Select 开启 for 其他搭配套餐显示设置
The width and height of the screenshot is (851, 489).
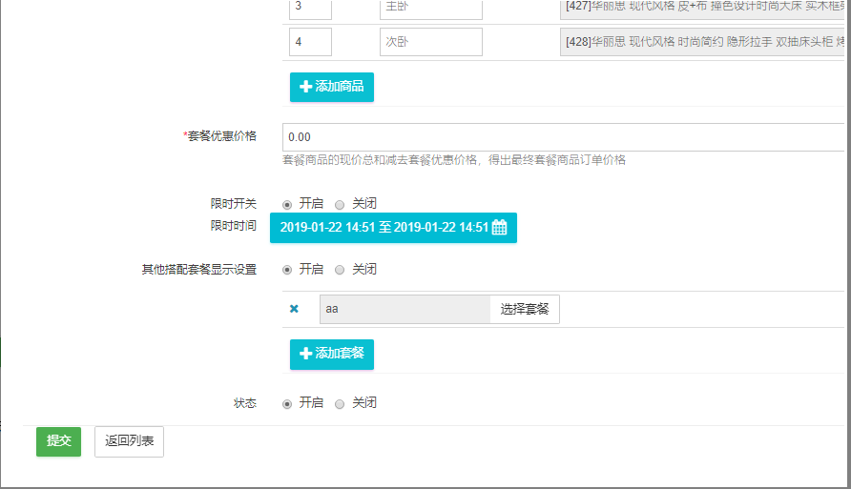[x=287, y=270]
